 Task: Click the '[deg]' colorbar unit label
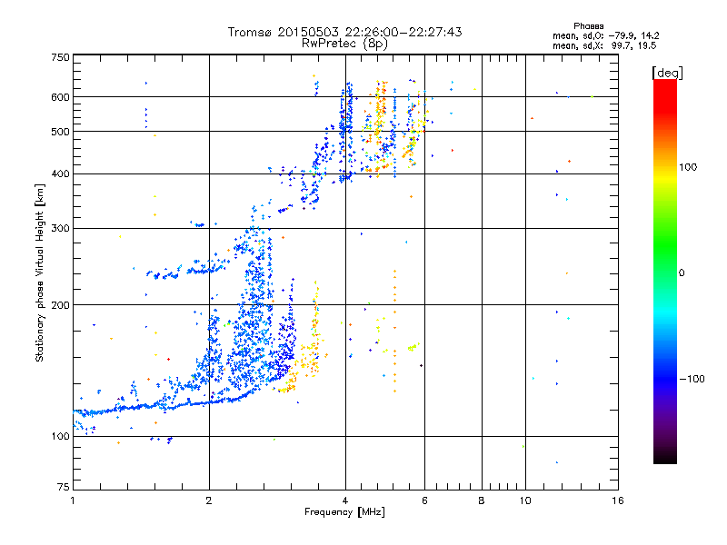tap(667, 73)
